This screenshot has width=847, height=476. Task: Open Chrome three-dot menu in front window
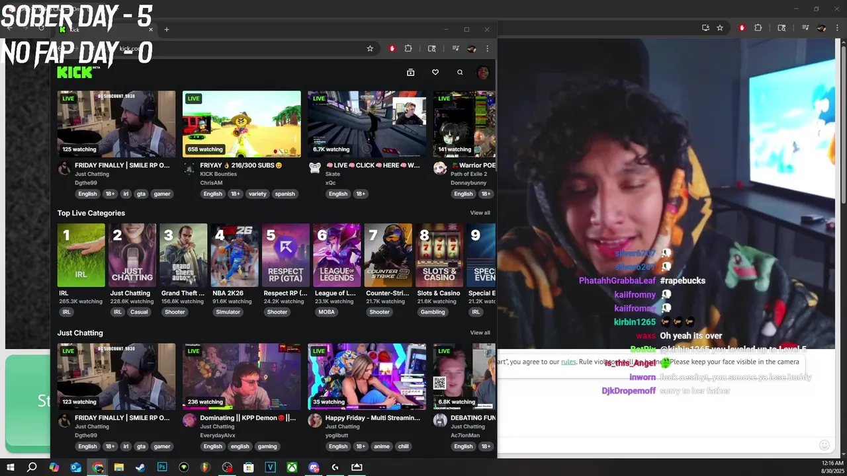pyautogui.click(x=487, y=48)
